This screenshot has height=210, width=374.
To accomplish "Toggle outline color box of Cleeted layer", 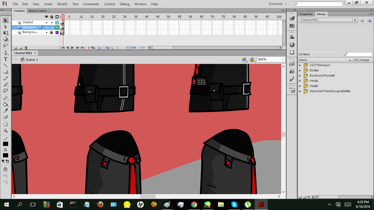I will [x=57, y=23].
